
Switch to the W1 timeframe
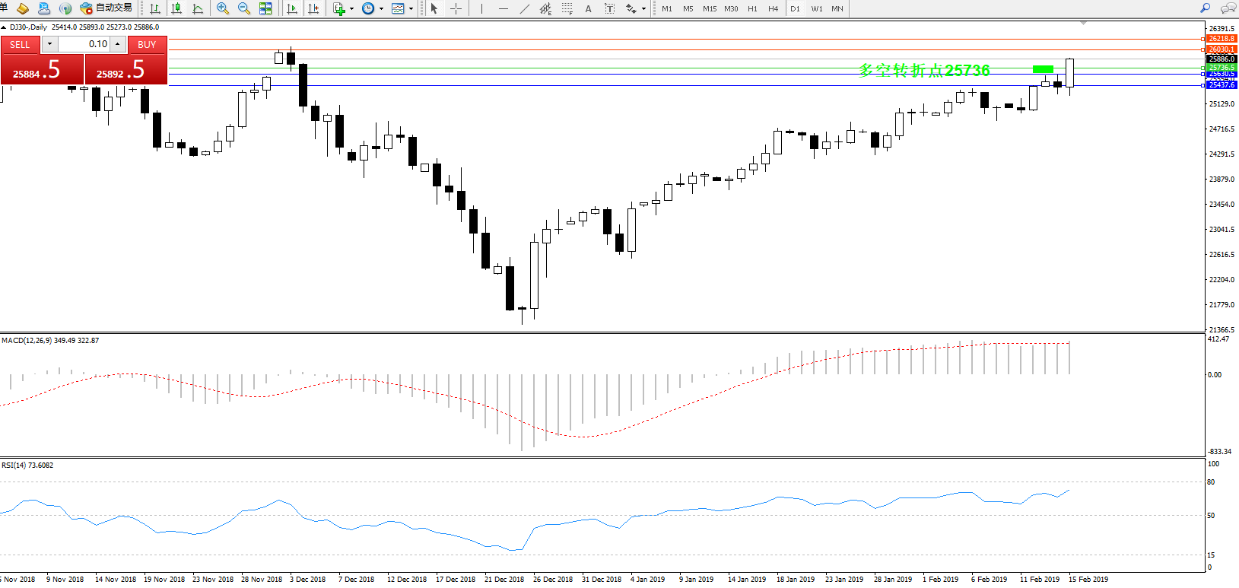(816, 8)
